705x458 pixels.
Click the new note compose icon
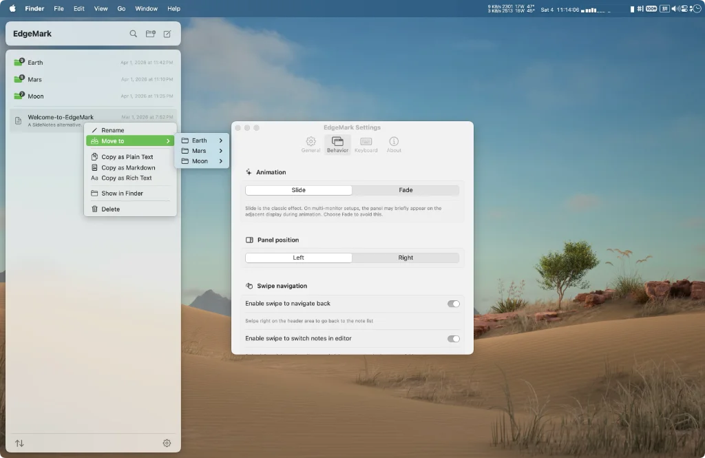tap(167, 34)
